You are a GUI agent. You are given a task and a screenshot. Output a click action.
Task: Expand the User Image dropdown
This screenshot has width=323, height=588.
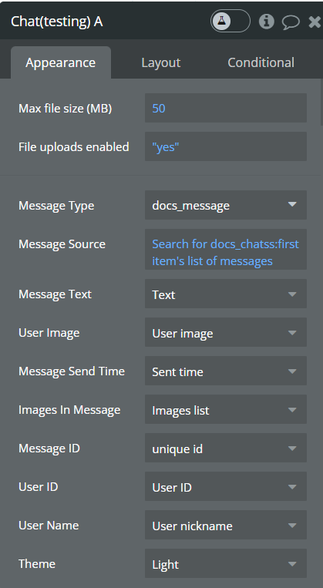(x=226, y=333)
